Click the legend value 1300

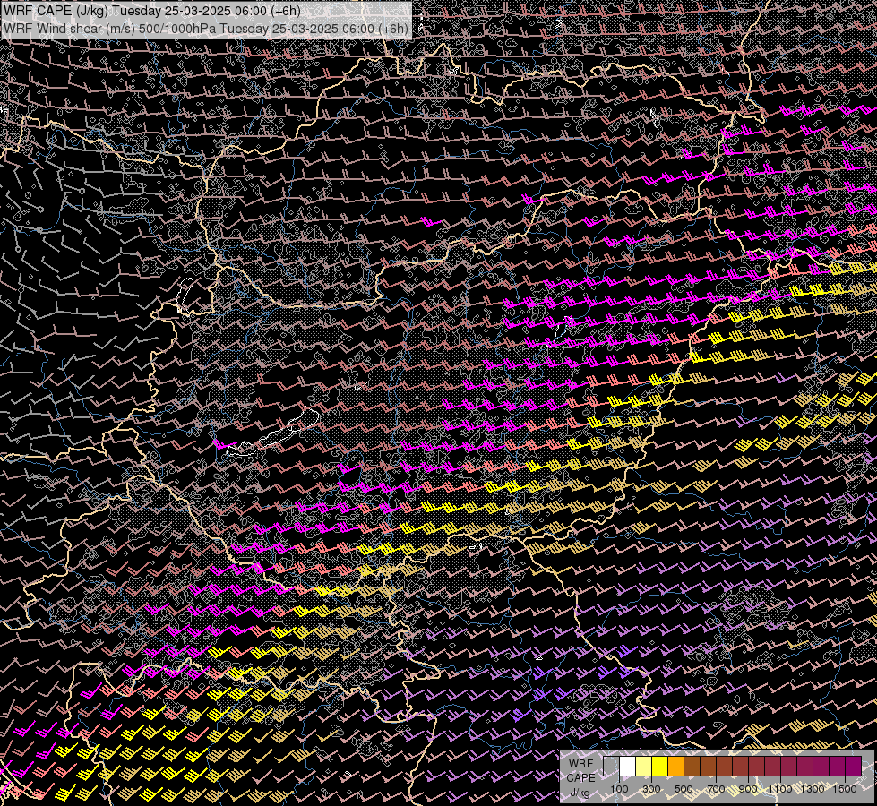point(813,789)
